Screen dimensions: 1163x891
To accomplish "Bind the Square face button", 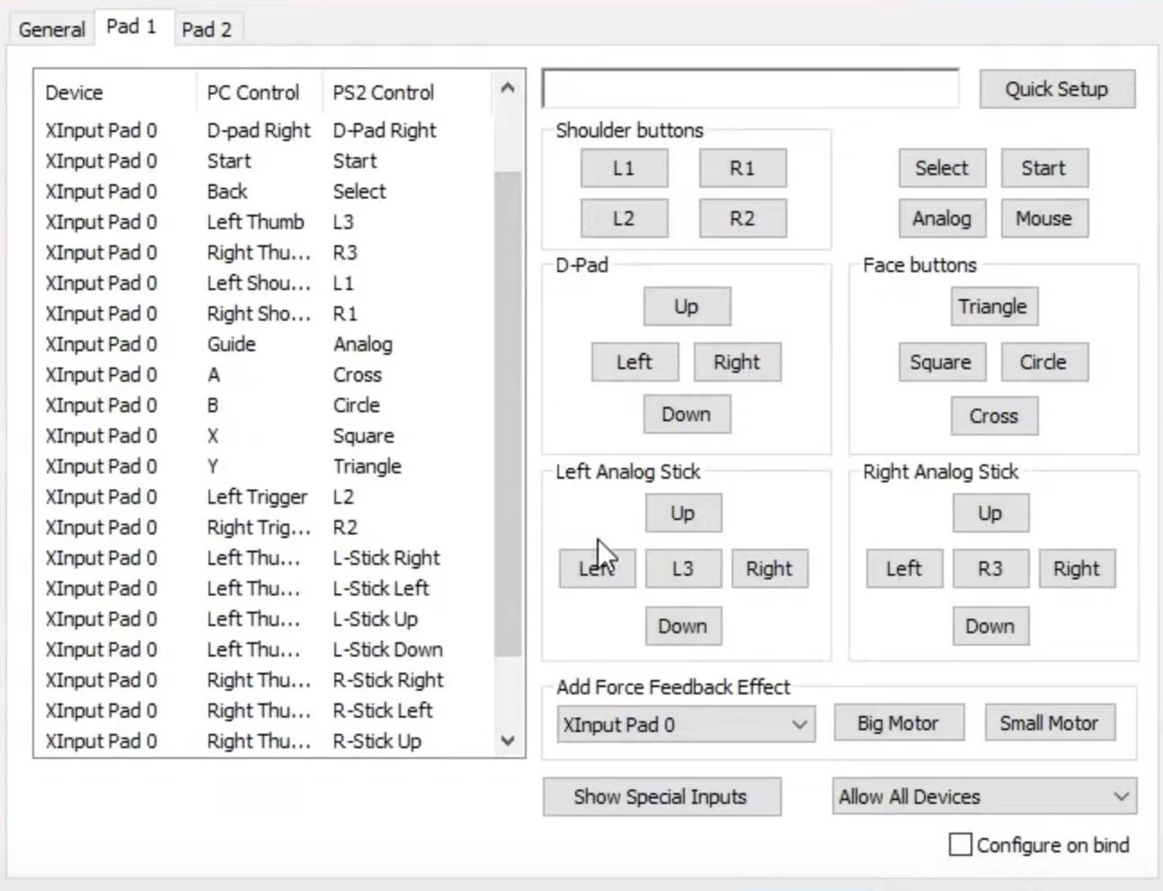I will (942, 362).
